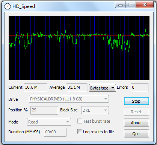Click the Errors label text
This screenshot has width=157, height=145.
[x=122, y=87]
